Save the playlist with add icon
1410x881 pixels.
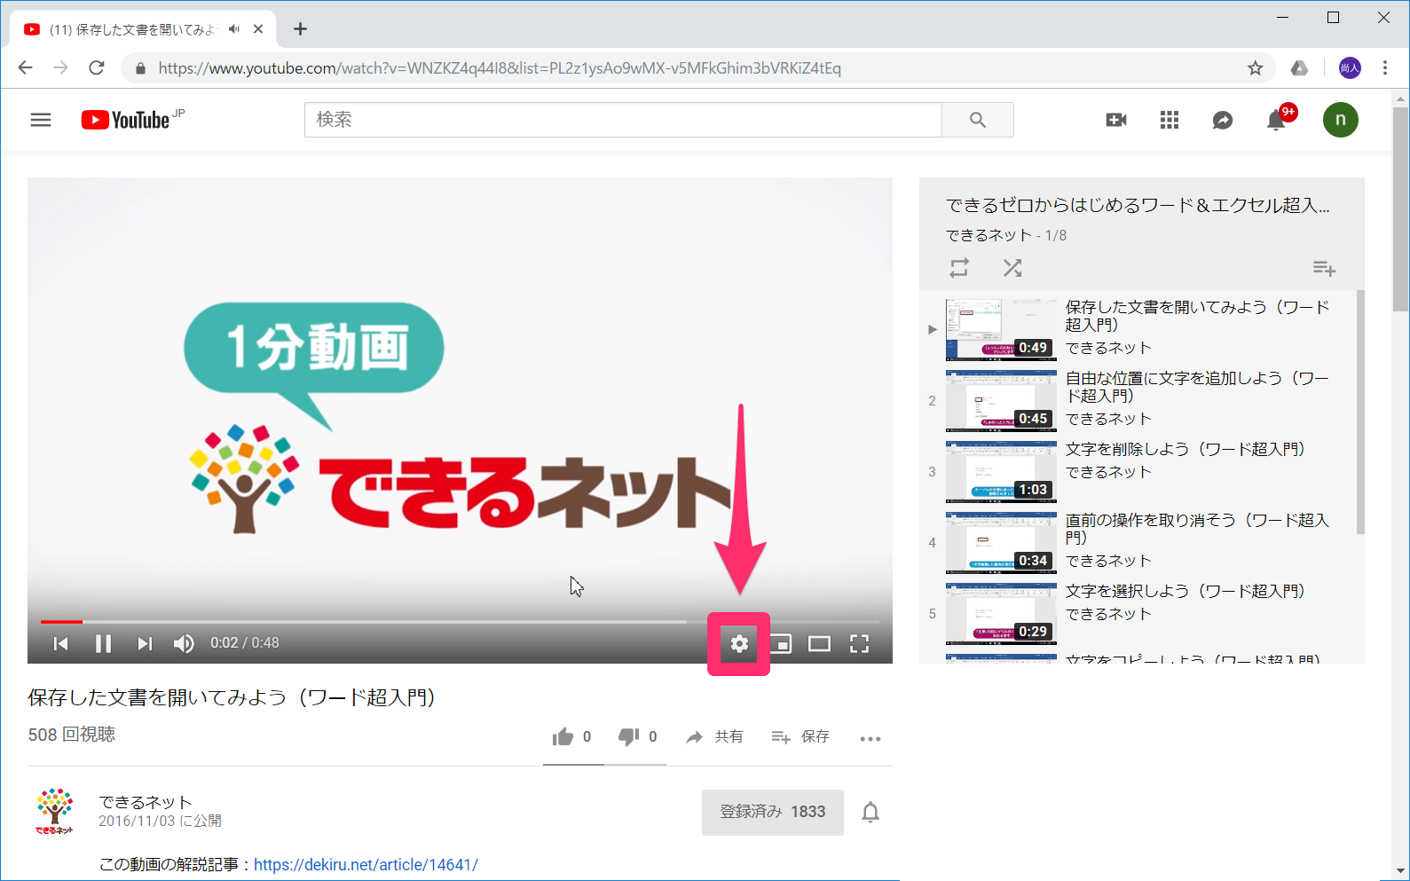pyautogui.click(x=1324, y=268)
